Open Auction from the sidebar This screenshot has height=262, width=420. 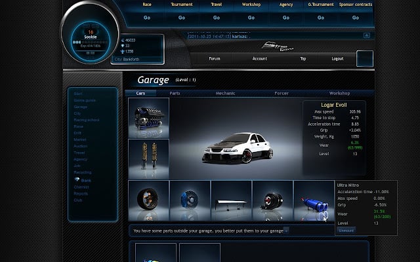point(80,146)
